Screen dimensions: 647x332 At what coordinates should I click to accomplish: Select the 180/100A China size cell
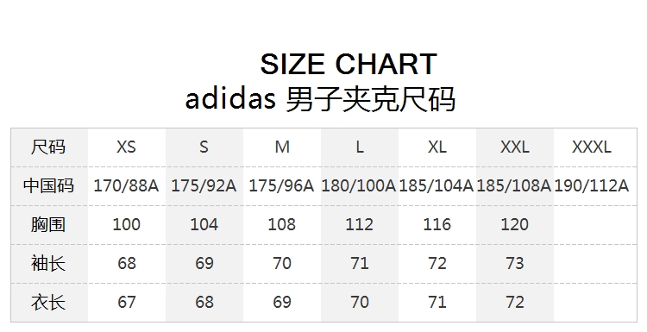click(359, 185)
